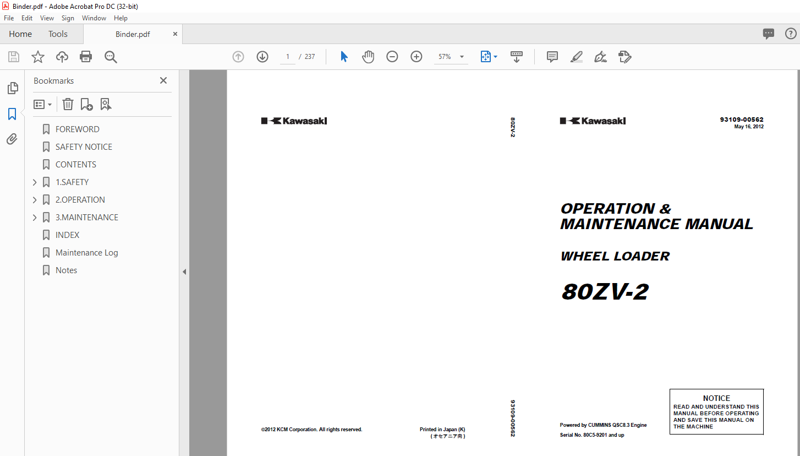Open the Edit menu
800x456 pixels.
tap(27, 18)
